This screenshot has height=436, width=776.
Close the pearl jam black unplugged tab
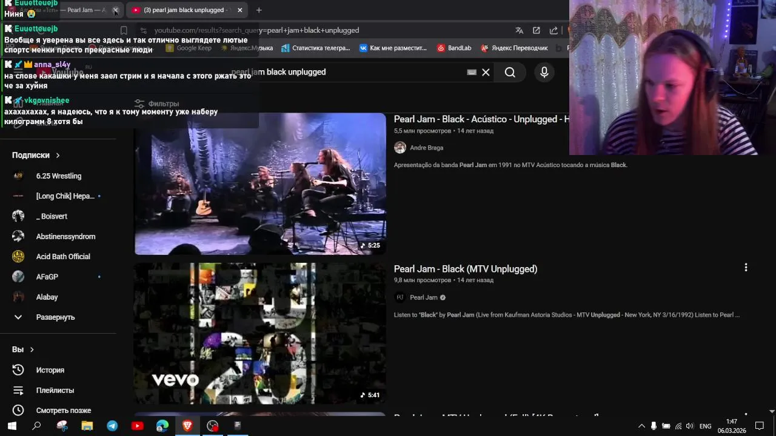pyautogui.click(x=239, y=10)
